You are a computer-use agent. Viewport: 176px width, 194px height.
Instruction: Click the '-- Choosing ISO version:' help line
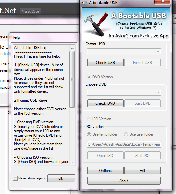tap(33, 157)
